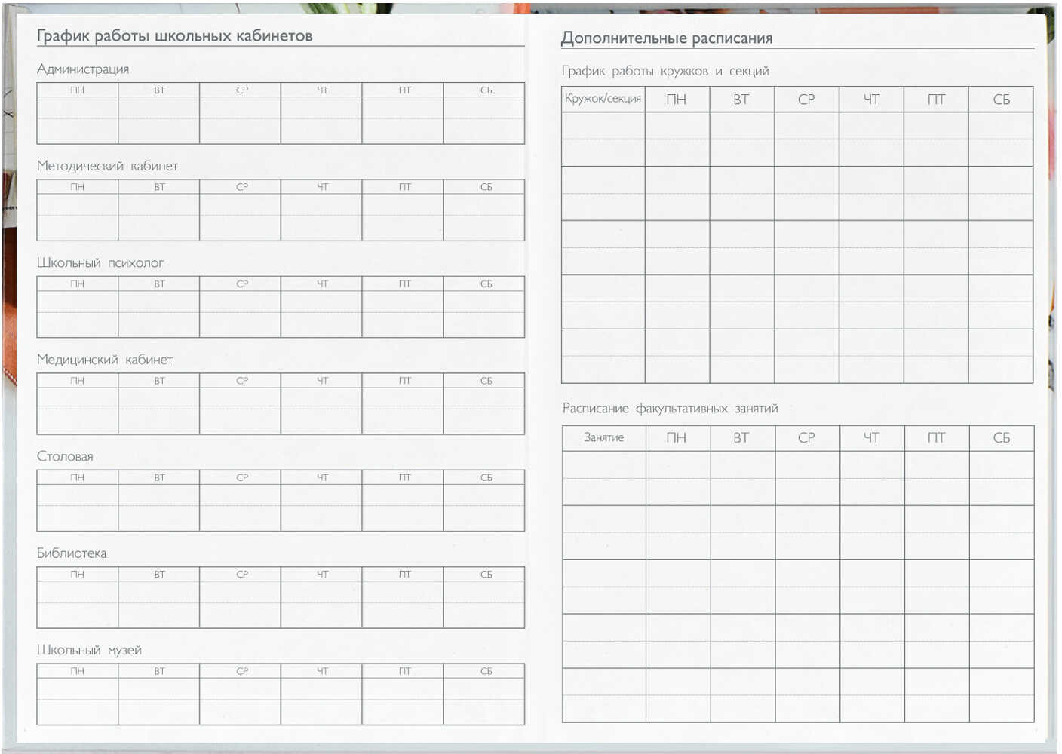Viewport: 1062px width, 754px height.
Task: Select the СР header in the Столовая table
Action: click(x=241, y=478)
